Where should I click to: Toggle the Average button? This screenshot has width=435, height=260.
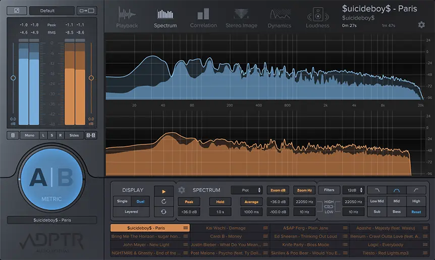tap(251, 202)
